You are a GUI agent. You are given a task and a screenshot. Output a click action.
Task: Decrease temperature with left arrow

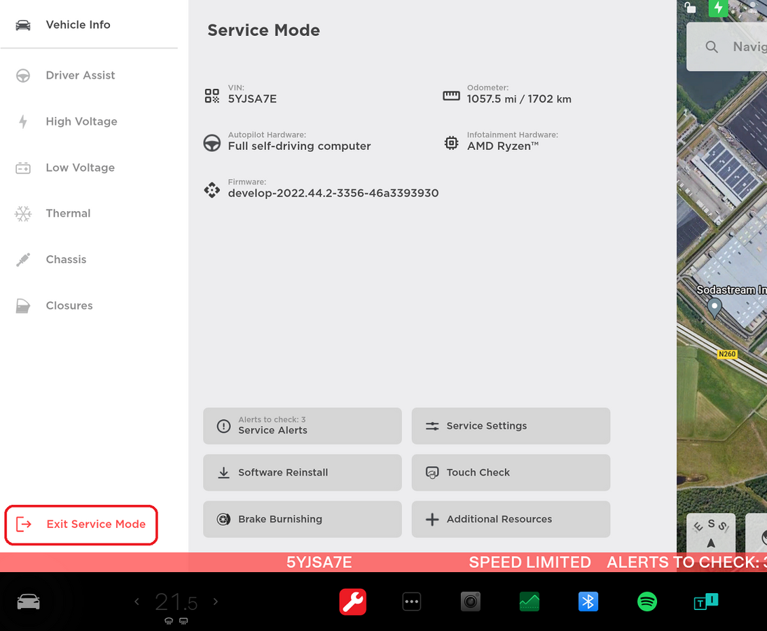pyautogui.click(x=137, y=602)
